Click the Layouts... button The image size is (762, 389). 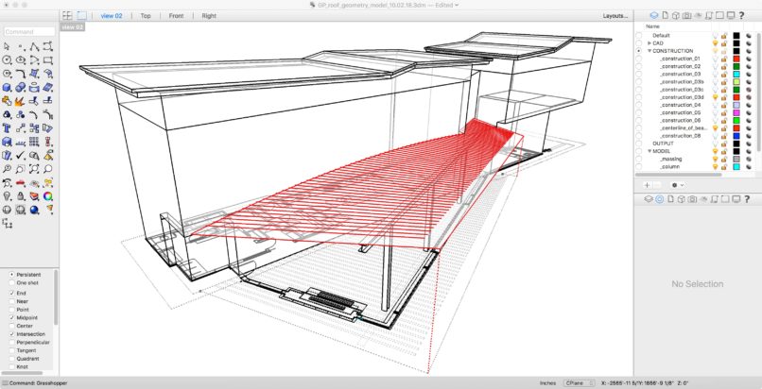point(615,16)
